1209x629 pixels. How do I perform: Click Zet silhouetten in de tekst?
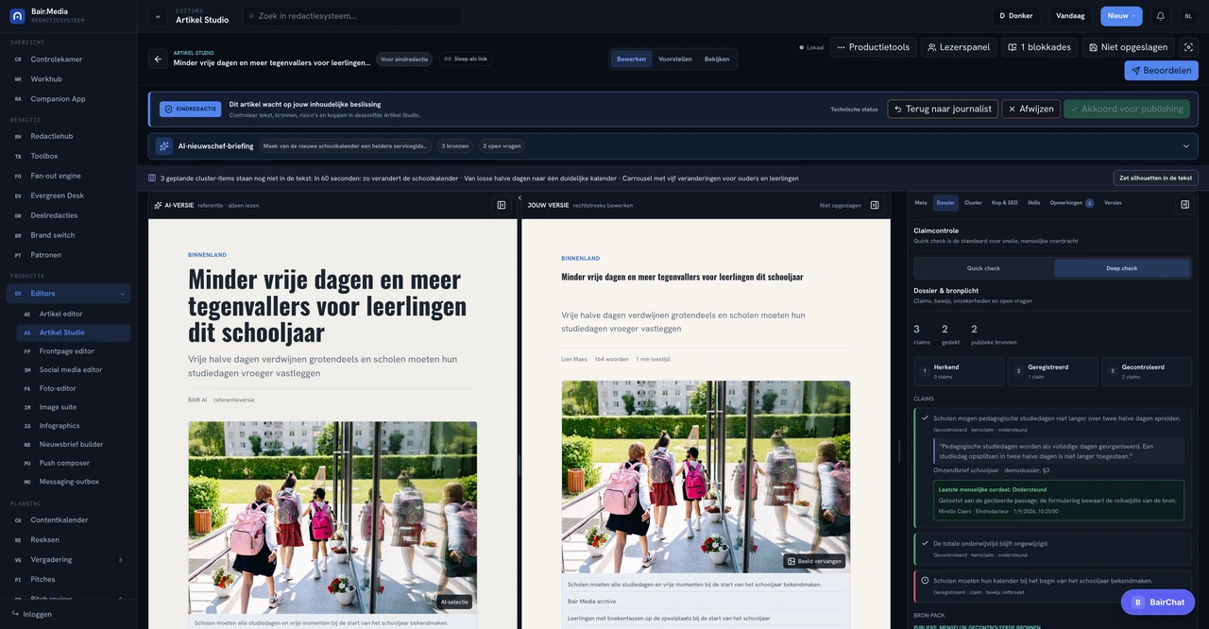pyautogui.click(x=1156, y=178)
